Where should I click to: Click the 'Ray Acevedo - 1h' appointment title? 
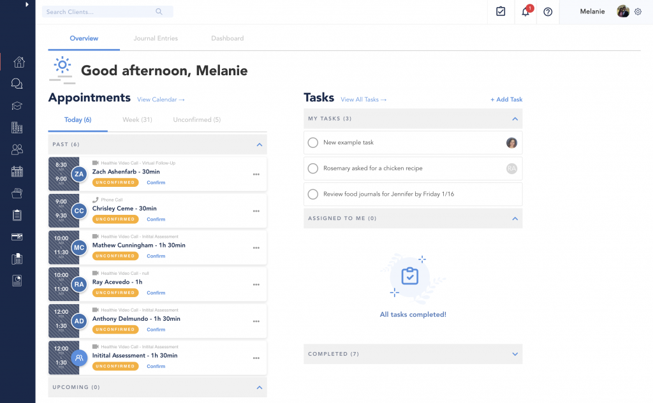[117, 282]
